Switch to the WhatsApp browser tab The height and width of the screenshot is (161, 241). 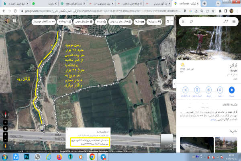click(x=44, y=4)
